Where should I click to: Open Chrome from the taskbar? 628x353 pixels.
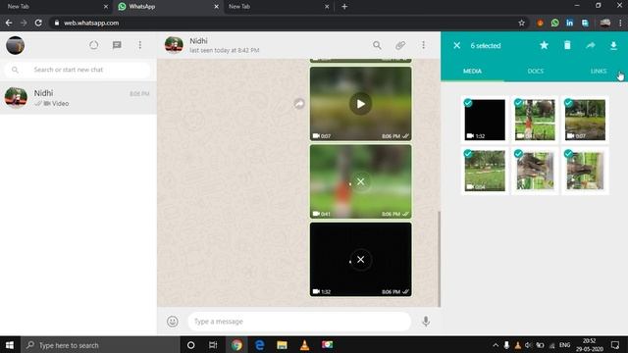pos(236,345)
